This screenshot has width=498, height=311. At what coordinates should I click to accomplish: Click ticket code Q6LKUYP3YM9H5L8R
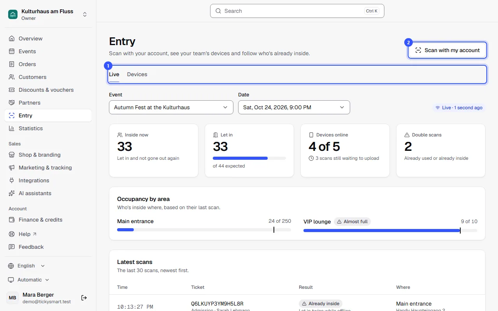click(217, 304)
